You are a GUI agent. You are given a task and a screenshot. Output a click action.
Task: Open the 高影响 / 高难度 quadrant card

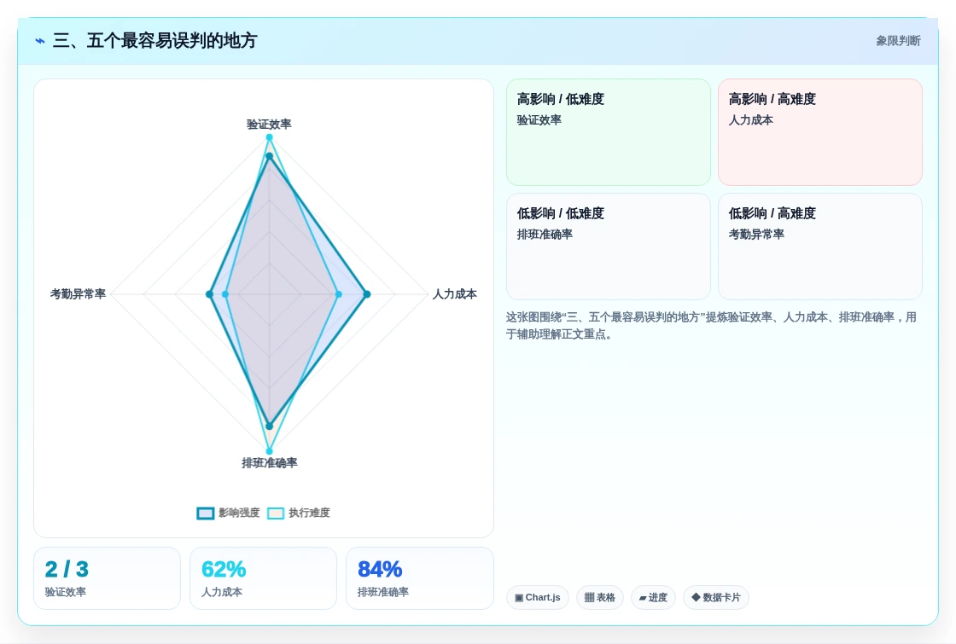pos(820,132)
